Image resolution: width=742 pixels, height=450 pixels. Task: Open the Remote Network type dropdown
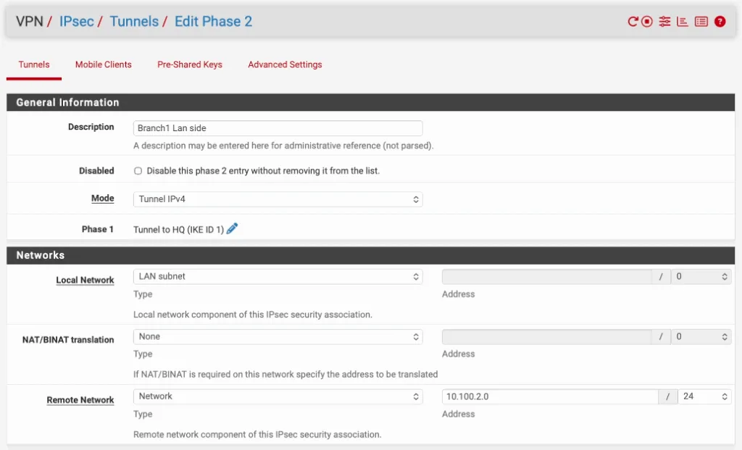click(x=278, y=396)
